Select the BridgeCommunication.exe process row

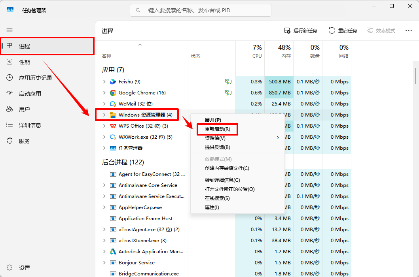(223, 273)
